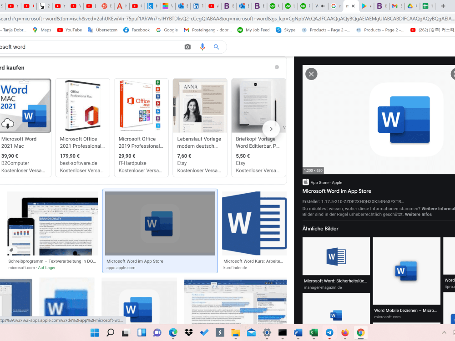Show next shopping products with arrow

tap(271, 129)
